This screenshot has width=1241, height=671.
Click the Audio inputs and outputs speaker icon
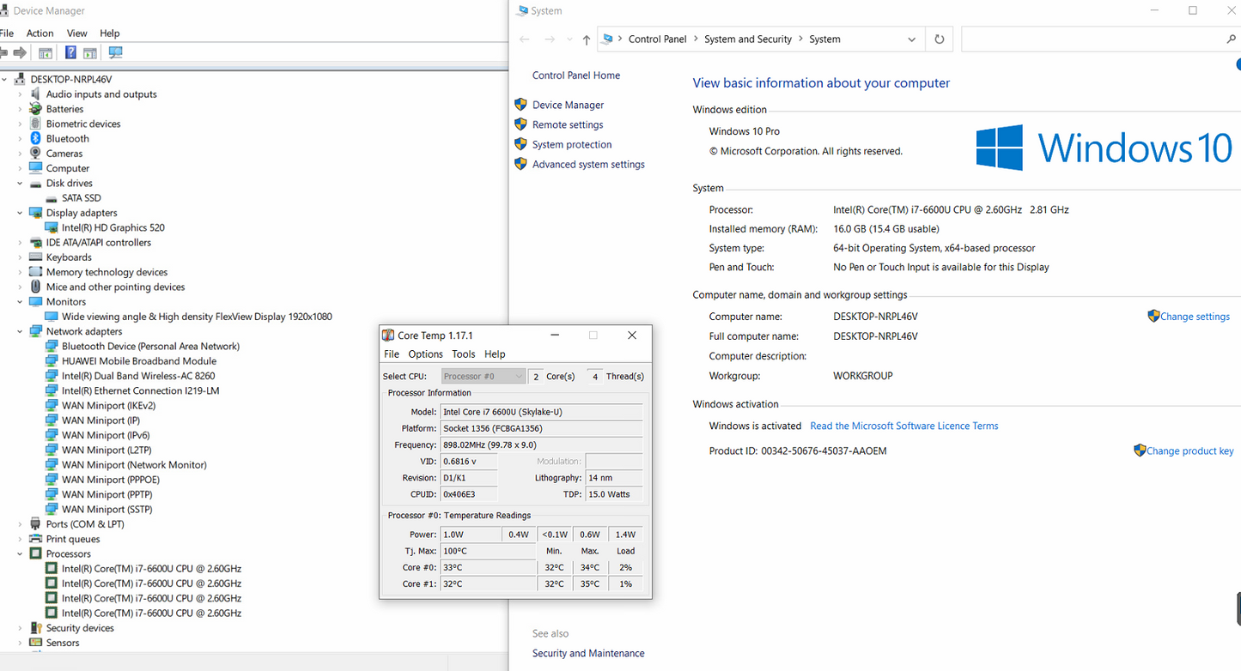(35, 94)
